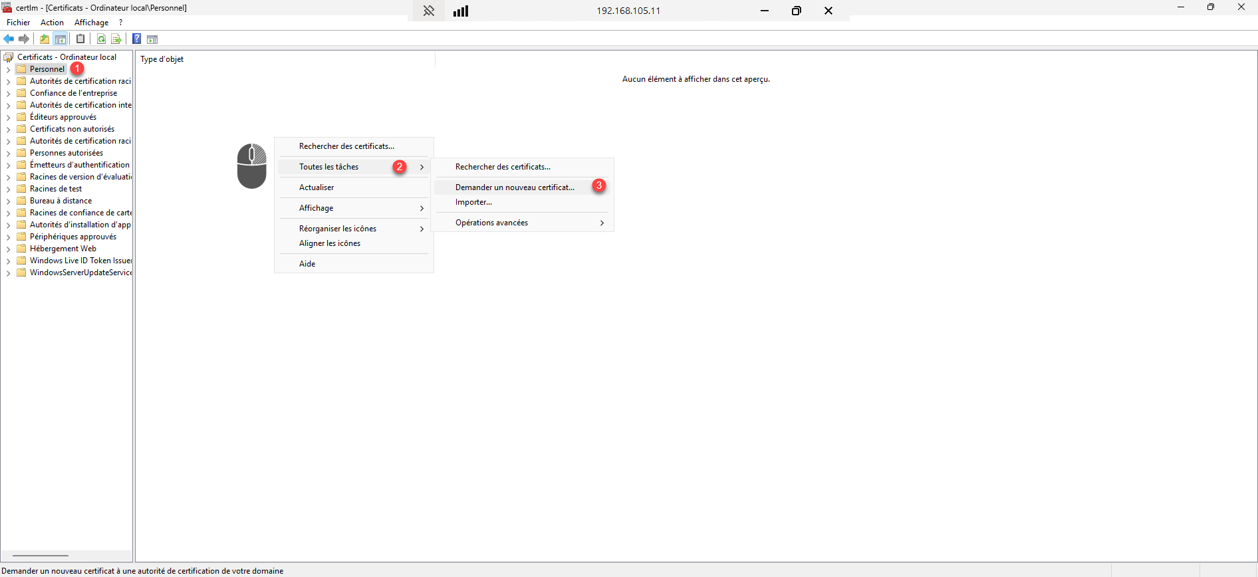Expand the Personnel folder tree arrow

8,69
